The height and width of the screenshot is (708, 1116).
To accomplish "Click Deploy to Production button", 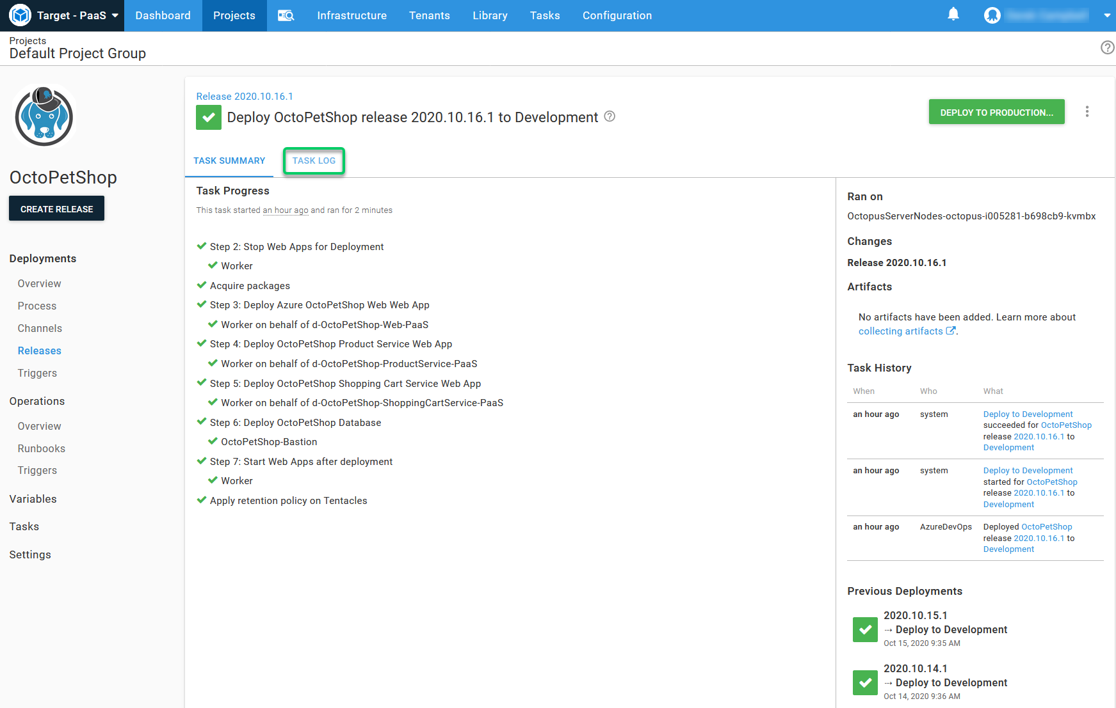I will [x=996, y=112].
